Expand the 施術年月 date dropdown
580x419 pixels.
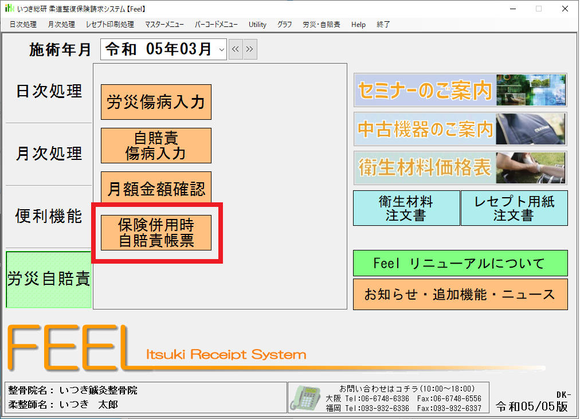(x=221, y=49)
